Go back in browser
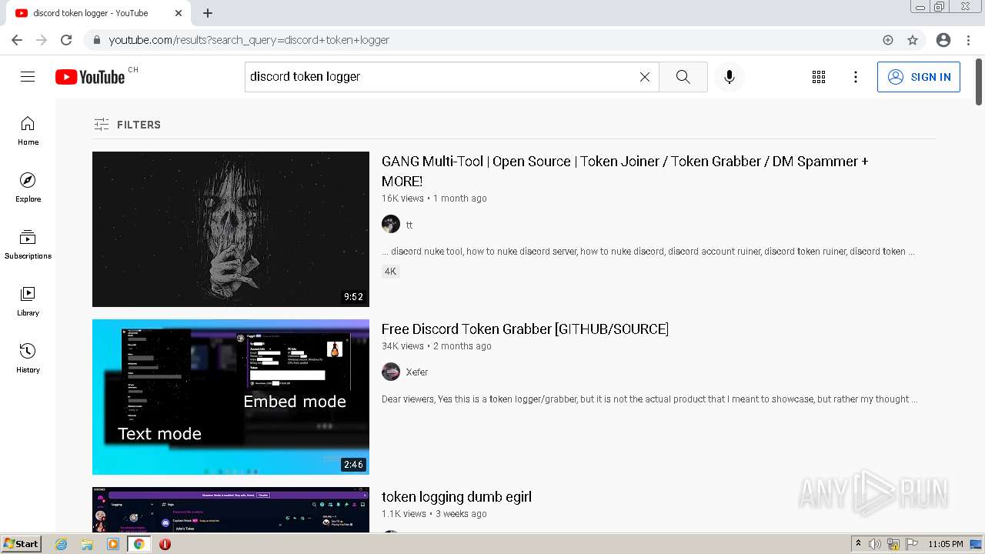The width and height of the screenshot is (985, 554). click(x=17, y=40)
